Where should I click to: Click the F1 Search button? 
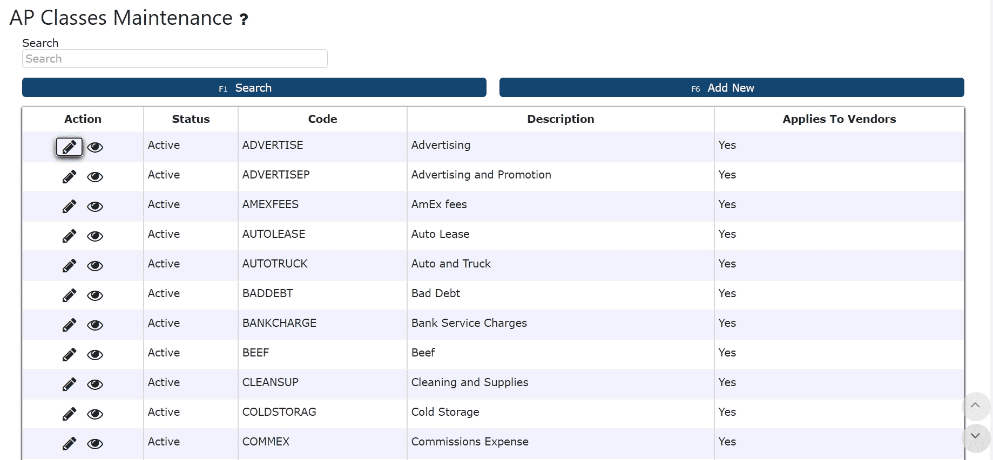coord(254,87)
